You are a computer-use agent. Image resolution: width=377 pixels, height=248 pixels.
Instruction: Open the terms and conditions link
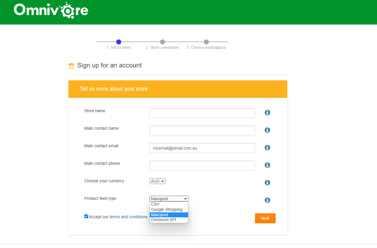point(128,217)
